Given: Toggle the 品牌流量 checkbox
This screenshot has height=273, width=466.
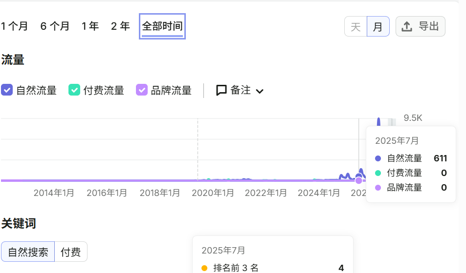Looking at the screenshot, I should point(142,90).
